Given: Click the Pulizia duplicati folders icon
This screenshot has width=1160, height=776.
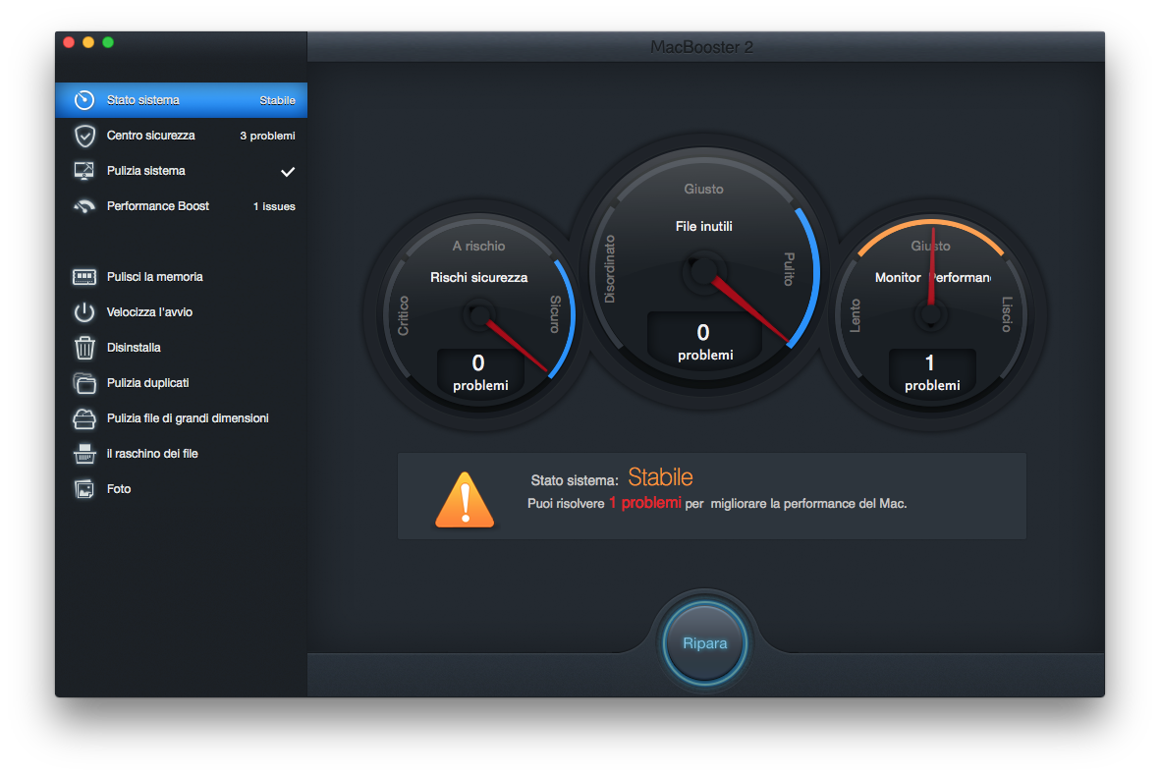Looking at the screenshot, I should (84, 383).
